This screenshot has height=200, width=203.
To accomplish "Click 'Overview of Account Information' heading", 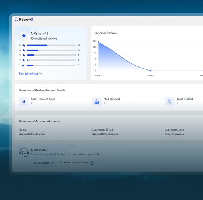I will click(x=40, y=121).
